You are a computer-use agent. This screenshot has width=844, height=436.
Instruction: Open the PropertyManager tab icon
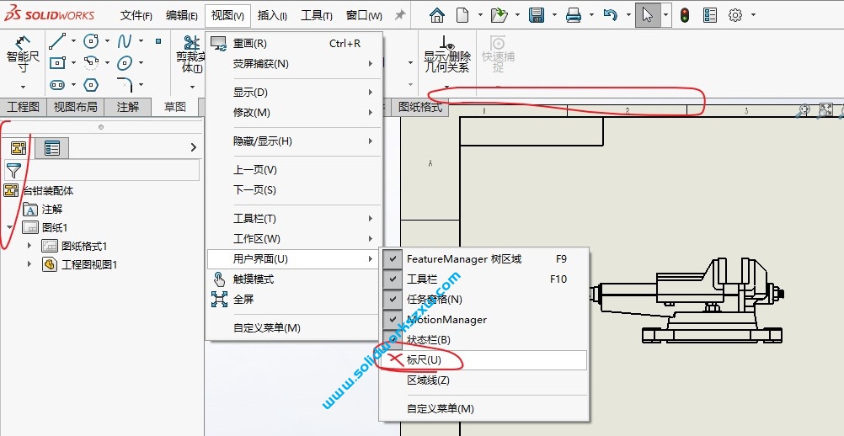click(x=52, y=149)
